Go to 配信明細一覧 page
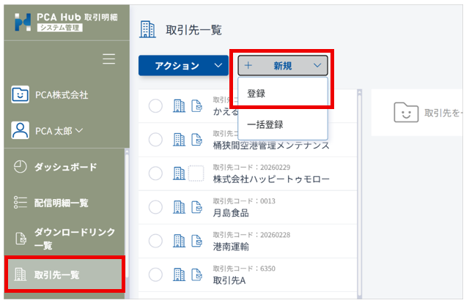Screen dimensions: 469x303 (62, 202)
